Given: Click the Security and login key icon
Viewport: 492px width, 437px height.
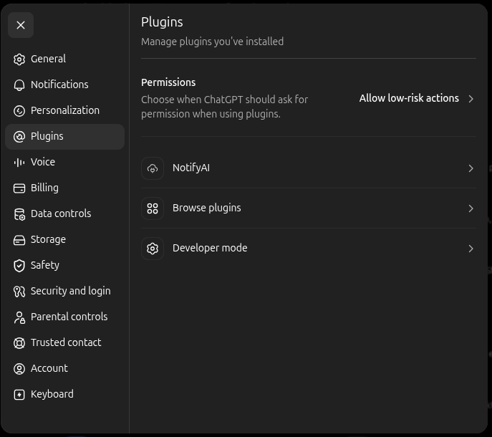Looking at the screenshot, I should [19, 292].
